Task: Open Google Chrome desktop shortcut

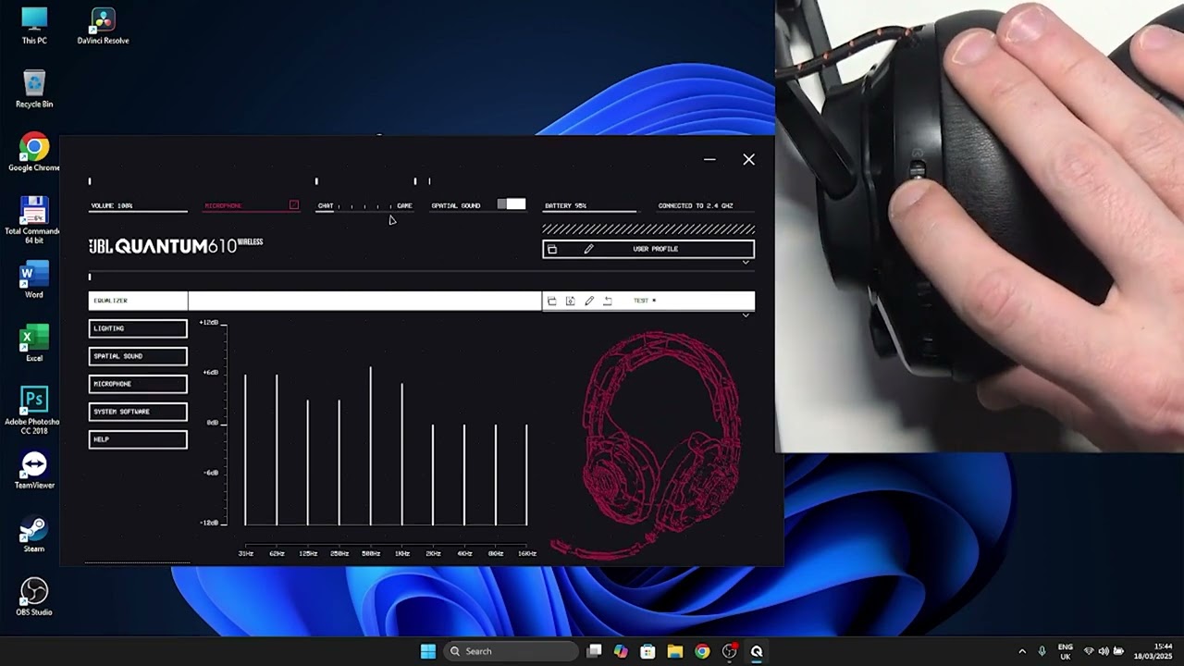Action: click(x=34, y=153)
